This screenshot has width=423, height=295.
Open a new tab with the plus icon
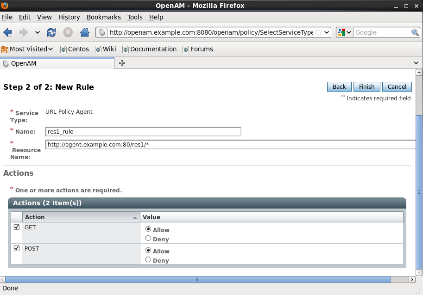[x=122, y=63]
